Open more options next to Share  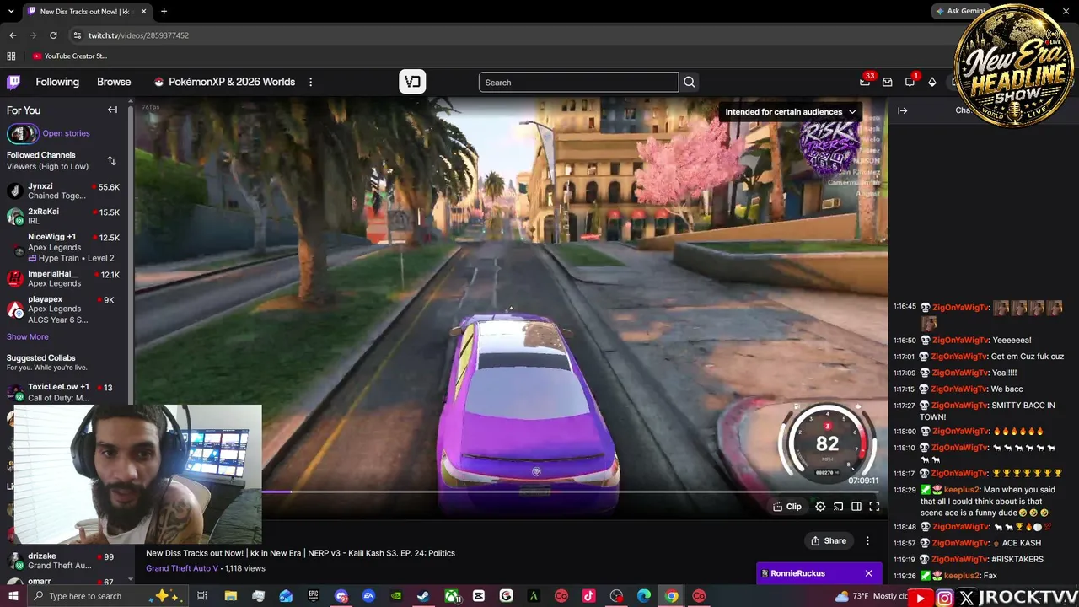tap(867, 541)
